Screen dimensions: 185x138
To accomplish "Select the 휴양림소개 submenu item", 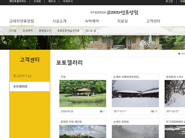I will 45,31.
